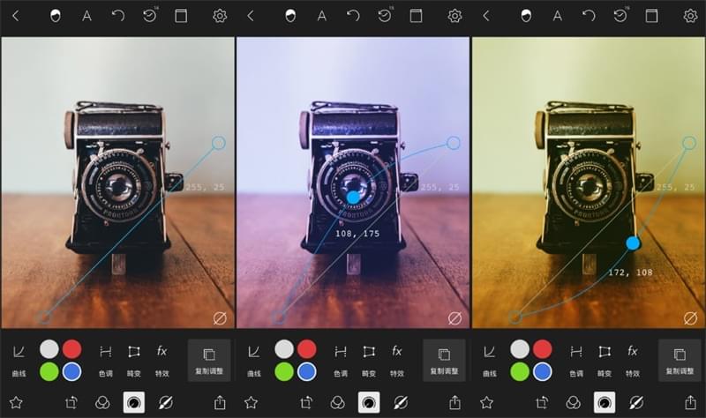
Task: Go back using the left panel's chevron
Action: pos(15,16)
